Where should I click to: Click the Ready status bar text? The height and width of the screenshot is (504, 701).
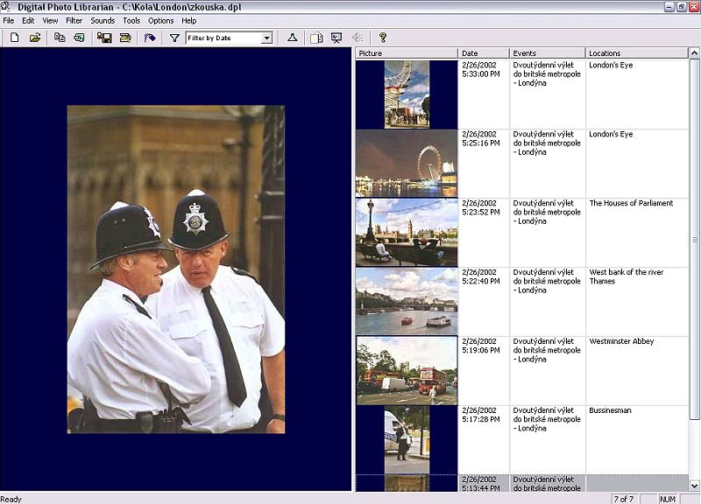point(11,499)
